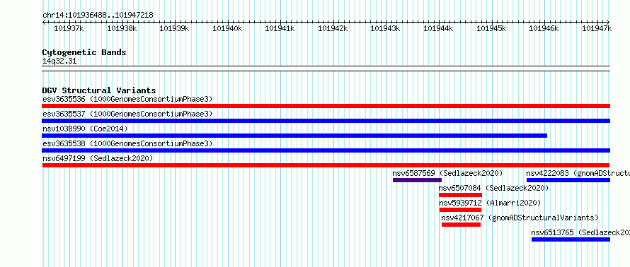Click the 101942k ruler tick label

pos(333,28)
